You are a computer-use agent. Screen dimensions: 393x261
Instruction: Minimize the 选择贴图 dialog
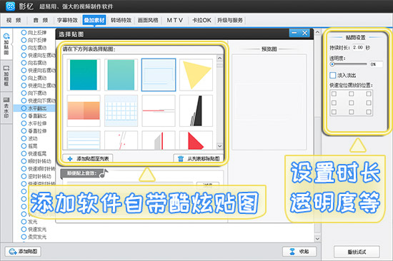click(x=294, y=33)
